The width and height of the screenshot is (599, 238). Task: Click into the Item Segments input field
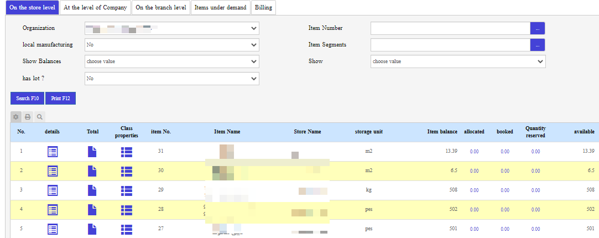click(450, 45)
